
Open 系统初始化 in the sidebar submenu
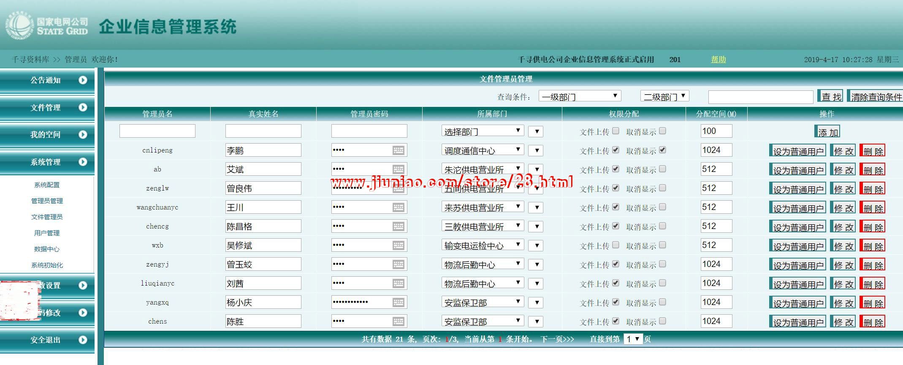[x=47, y=265]
